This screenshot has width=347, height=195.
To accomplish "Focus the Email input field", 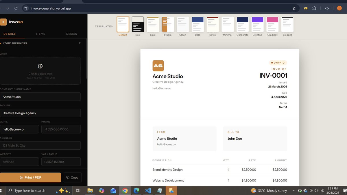I will point(19,129).
